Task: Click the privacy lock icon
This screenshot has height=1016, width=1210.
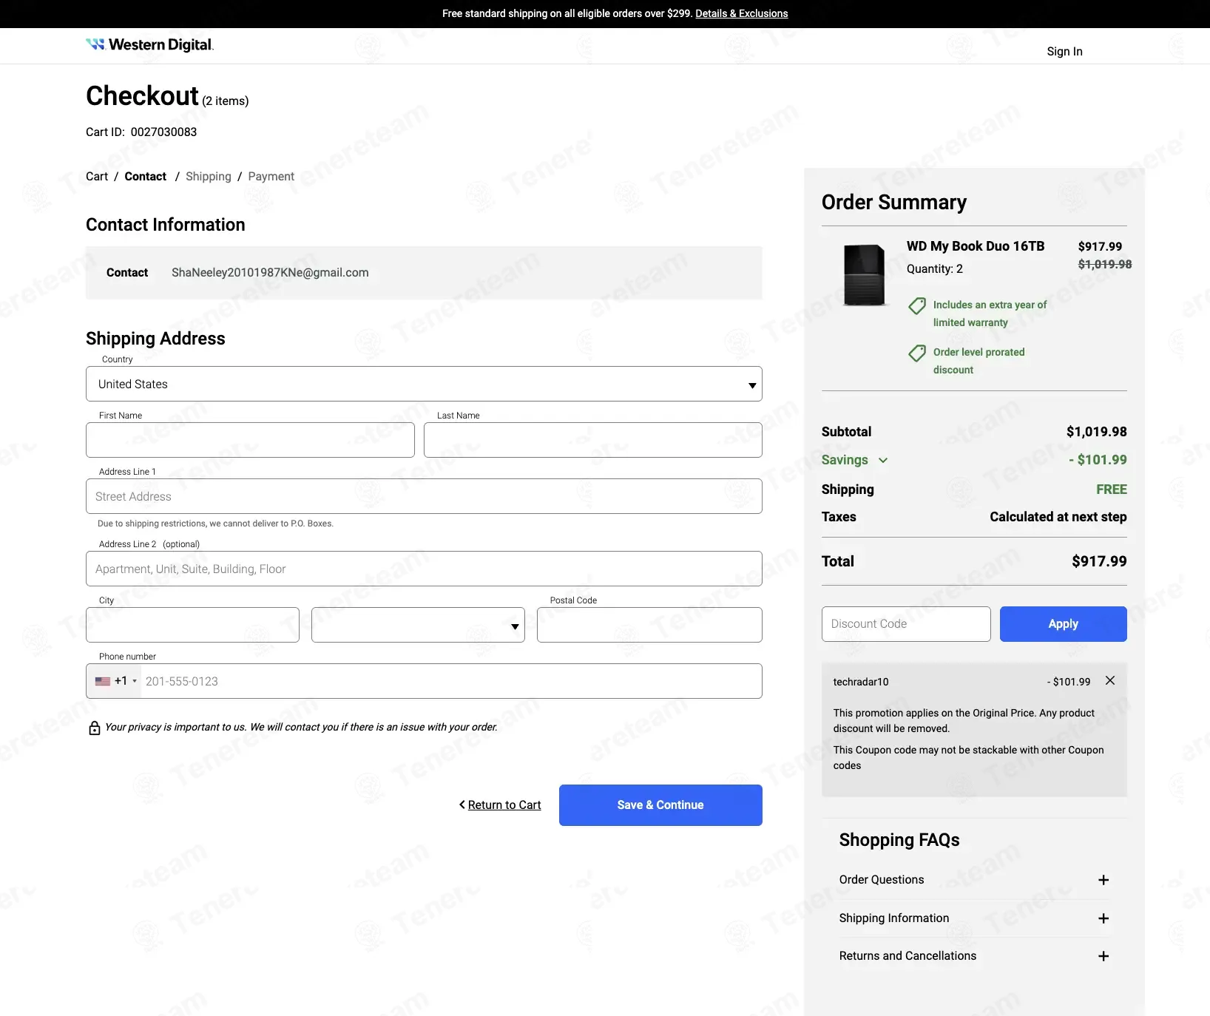Action: (x=95, y=728)
